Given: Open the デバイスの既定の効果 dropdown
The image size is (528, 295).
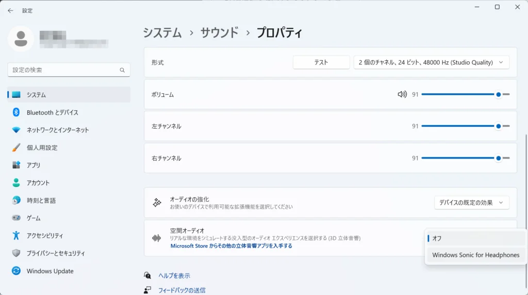Looking at the screenshot, I should (471, 202).
